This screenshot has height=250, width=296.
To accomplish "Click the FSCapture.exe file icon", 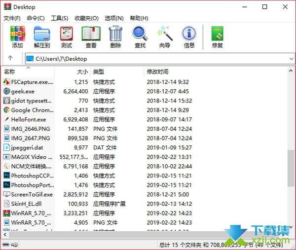I will click(x=6, y=82).
